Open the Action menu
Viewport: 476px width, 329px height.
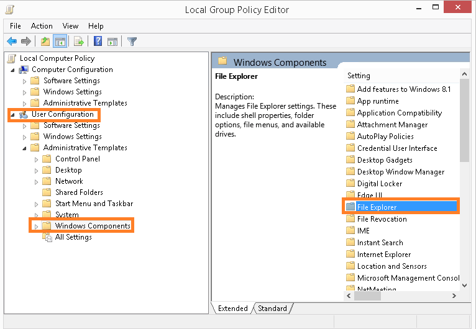42,26
